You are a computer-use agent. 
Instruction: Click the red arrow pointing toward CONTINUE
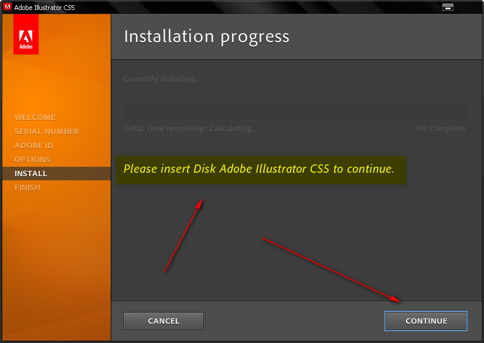331,270
